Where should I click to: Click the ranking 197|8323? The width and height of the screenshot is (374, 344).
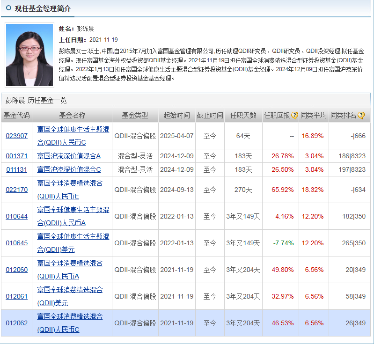(x=352, y=169)
